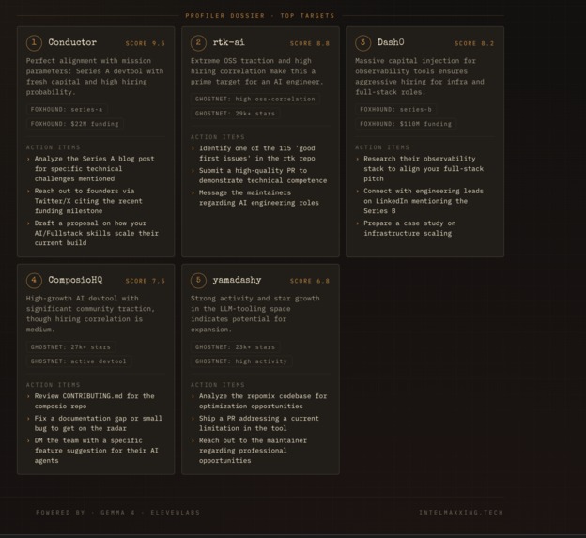Viewport: 586px width, 538px height.
Task: Click the rank 1 badge on Conductor card
Action: 34,42
